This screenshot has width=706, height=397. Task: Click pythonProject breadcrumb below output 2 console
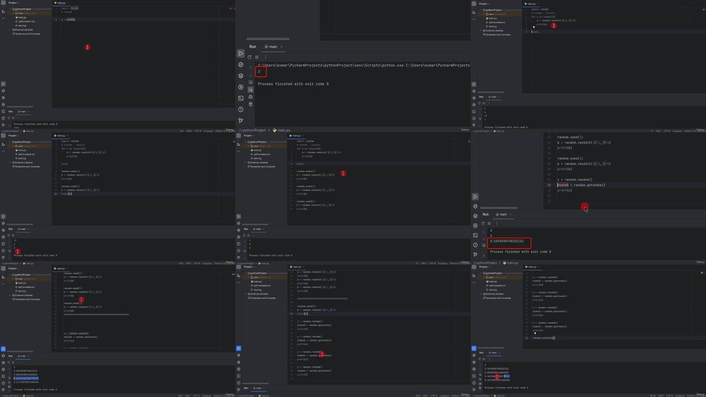(254, 130)
